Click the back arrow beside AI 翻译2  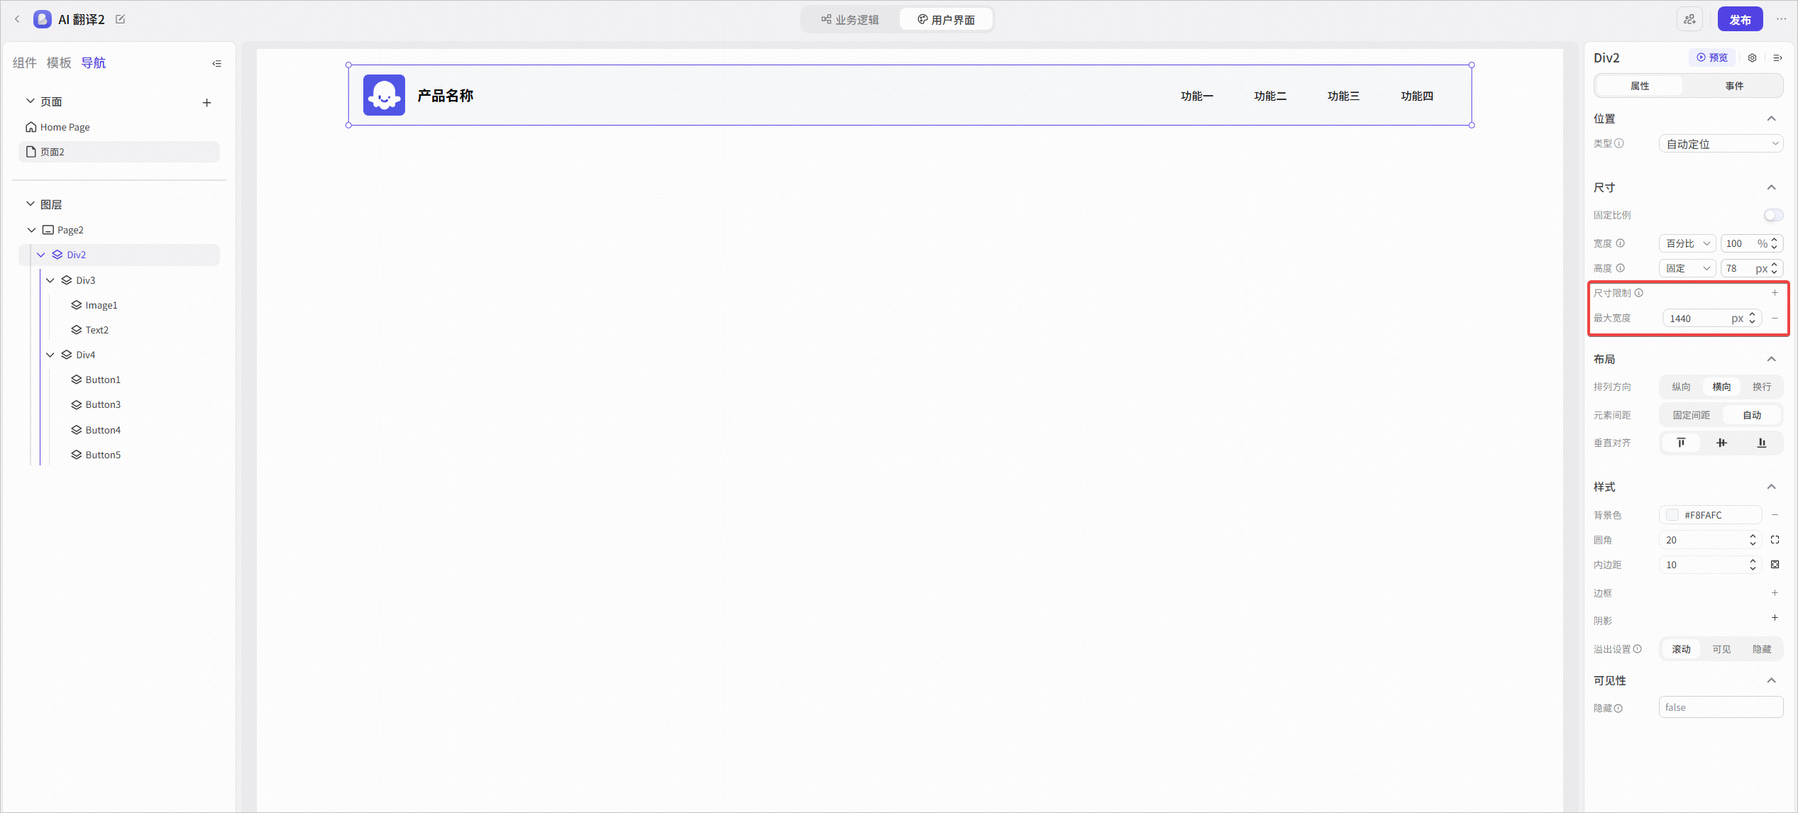[x=17, y=19]
